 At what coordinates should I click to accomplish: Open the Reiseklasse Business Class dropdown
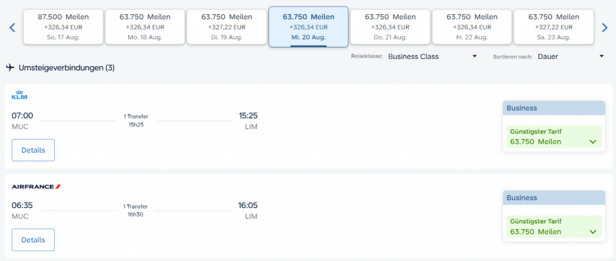point(432,57)
